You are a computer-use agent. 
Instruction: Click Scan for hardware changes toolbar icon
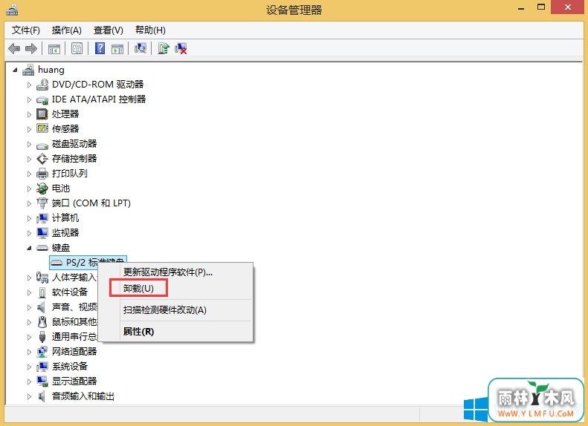tap(140, 48)
